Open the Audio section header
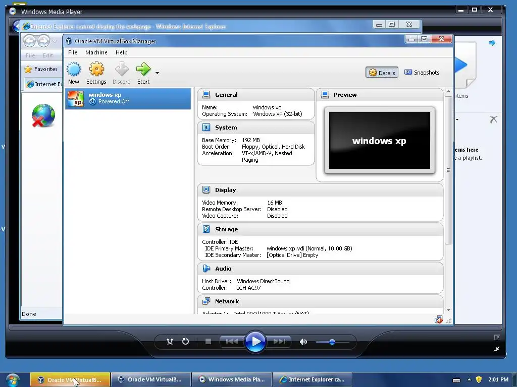Viewport: 517px width, 387px height. pyautogui.click(x=320, y=269)
